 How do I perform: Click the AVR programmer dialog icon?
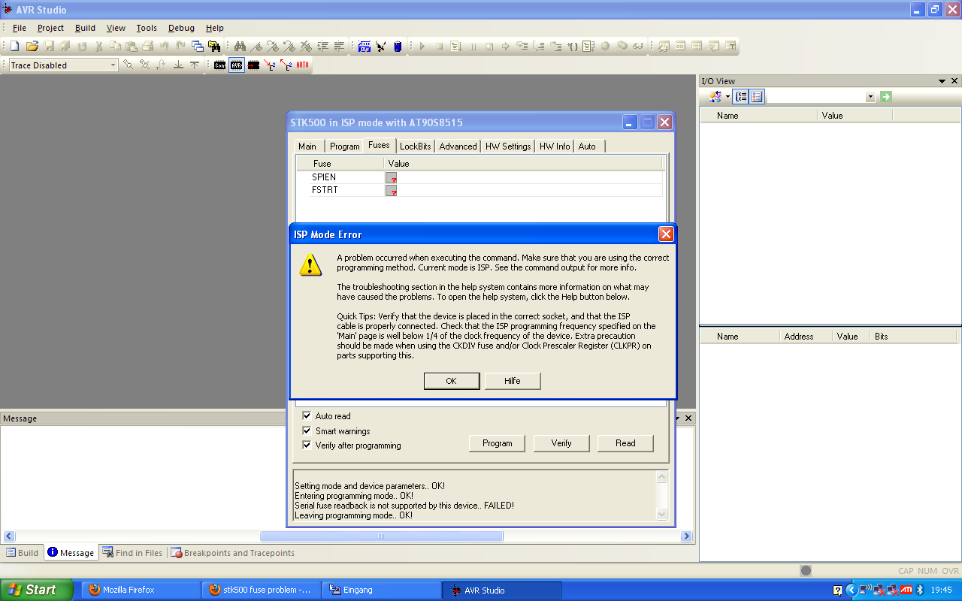click(x=237, y=65)
